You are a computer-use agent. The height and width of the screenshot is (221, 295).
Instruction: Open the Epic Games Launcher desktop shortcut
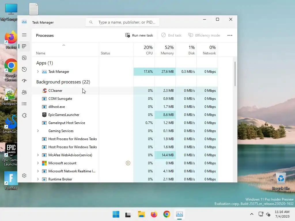pyautogui.click(x=10, y=155)
